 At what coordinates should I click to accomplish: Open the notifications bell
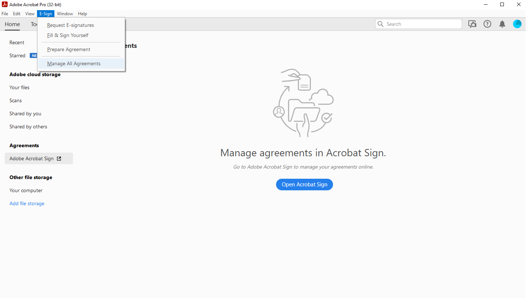502,24
